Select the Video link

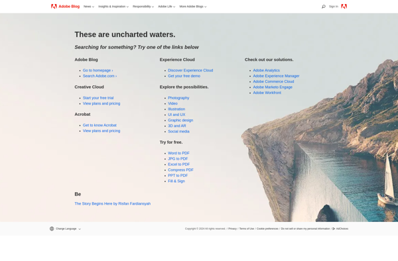tap(172, 103)
